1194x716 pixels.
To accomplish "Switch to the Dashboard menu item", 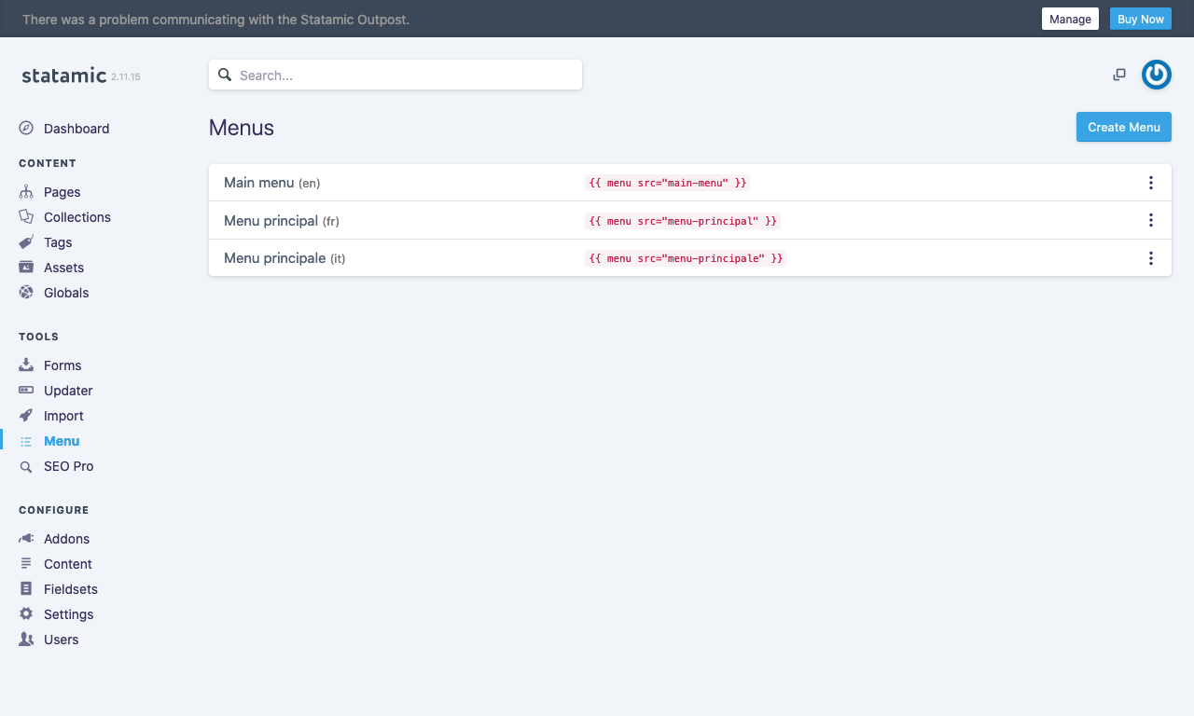I will click(76, 128).
